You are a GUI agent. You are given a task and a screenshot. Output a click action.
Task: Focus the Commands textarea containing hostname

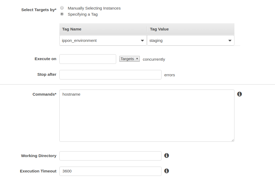pos(147,116)
